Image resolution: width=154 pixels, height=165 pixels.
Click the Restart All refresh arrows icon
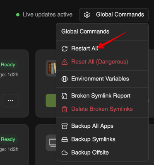65,49
